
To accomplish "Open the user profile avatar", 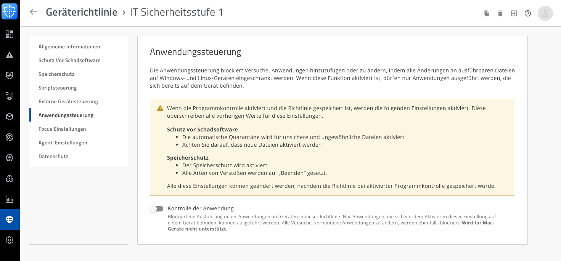I will (545, 13).
